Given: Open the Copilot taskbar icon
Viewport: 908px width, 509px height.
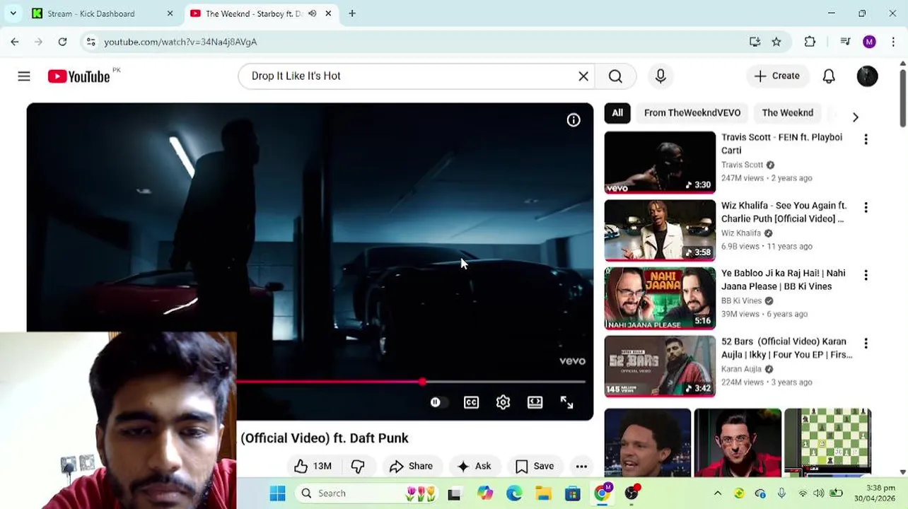Looking at the screenshot, I should (x=485, y=493).
